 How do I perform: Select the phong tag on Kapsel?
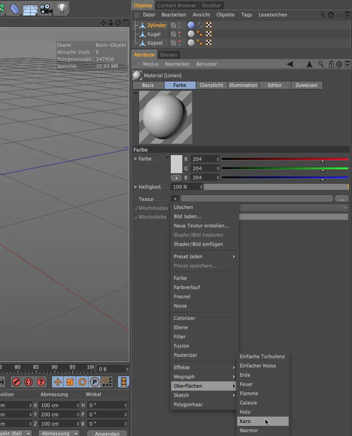tap(191, 43)
